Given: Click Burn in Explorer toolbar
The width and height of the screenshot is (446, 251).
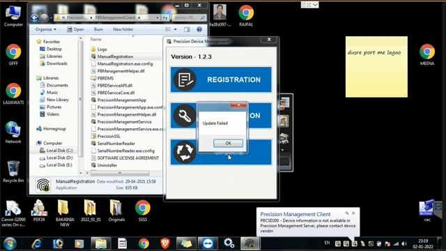Looking at the screenshot, I should (x=98, y=29).
